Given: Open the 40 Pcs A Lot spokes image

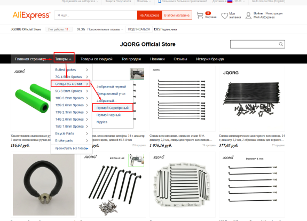Looking at the screenshot, I should pyautogui.click(x=113, y=185).
